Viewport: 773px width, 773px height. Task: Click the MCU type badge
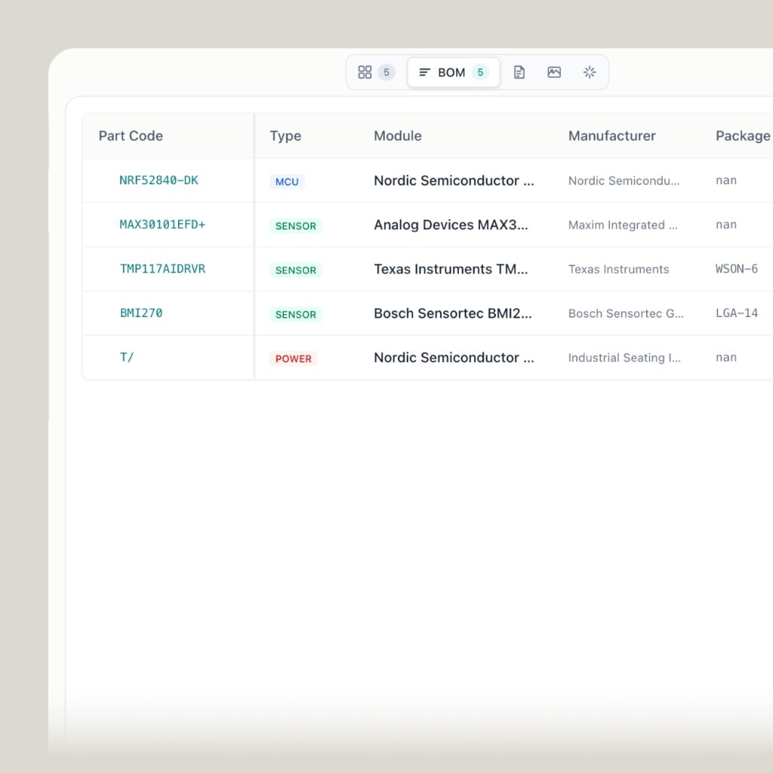[x=287, y=181]
